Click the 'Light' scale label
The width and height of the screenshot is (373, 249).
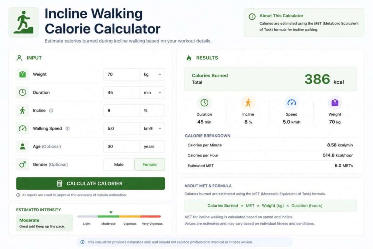pos(87,224)
